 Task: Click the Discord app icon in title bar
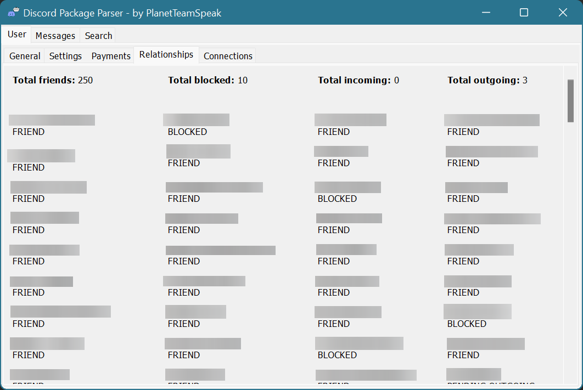tap(13, 13)
